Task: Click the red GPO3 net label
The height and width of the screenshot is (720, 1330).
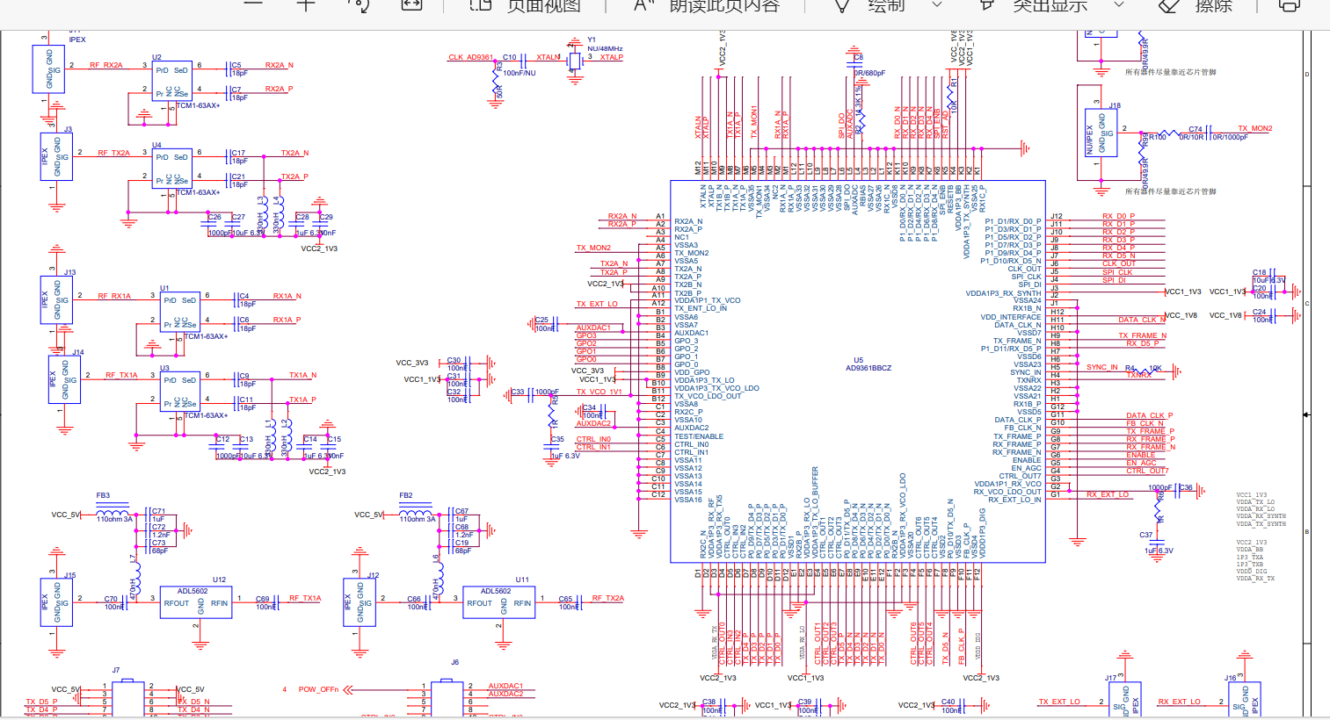Action: 586,335
